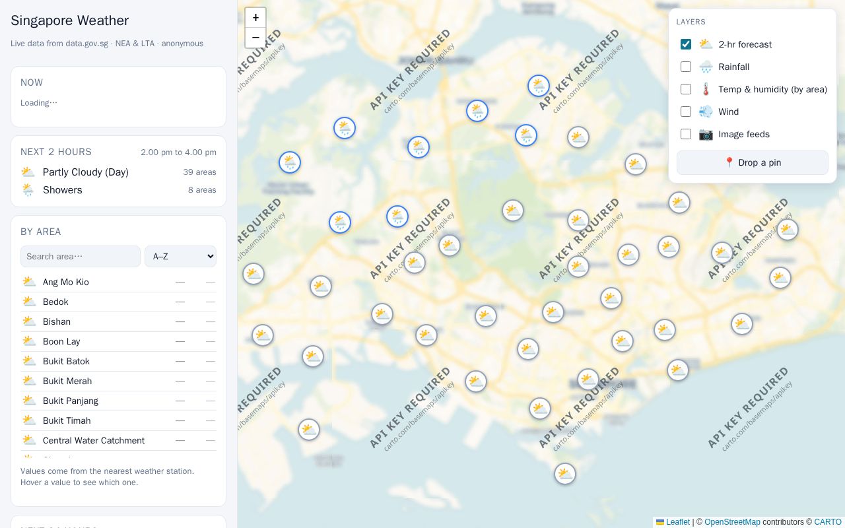Turn on the Wind layer checkbox
The width and height of the screenshot is (845, 528).
pos(686,112)
